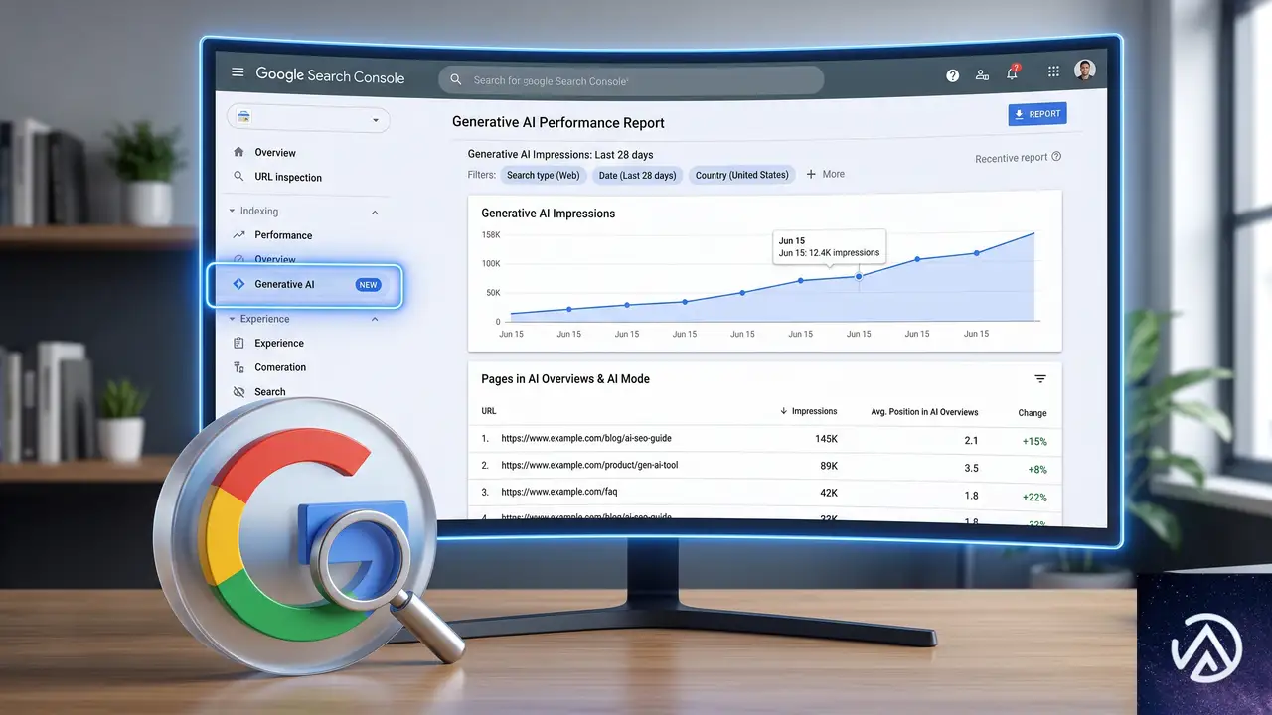Image resolution: width=1272 pixels, height=715 pixels.
Task: Click the Recentive report help icon
Action: [x=1056, y=156]
